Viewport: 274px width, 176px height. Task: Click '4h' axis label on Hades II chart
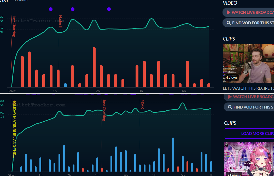[184, 91]
